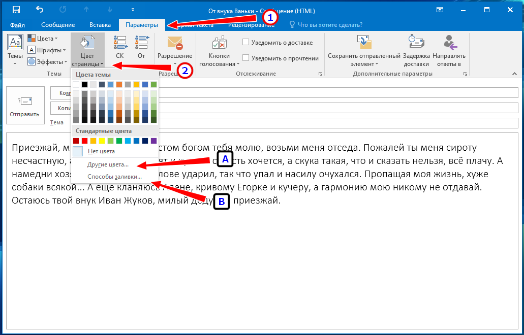Switch to the Рецензирование tab
Screen dimensions: 524x335
pyautogui.click(x=251, y=25)
